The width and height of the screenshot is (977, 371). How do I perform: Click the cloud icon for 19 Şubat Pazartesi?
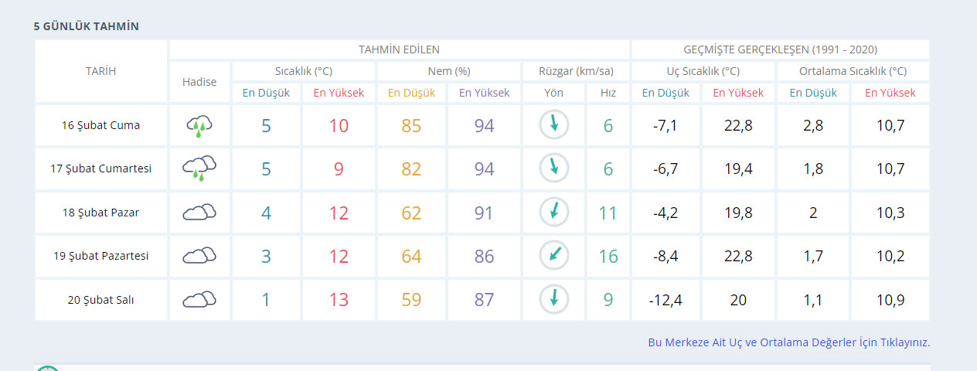pos(199,256)
